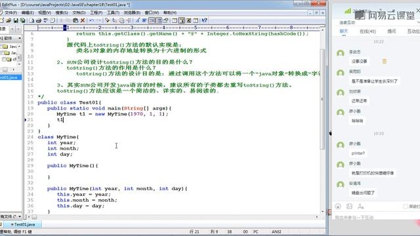Screen dimensions: 420x236
Task: Switch to 在线(45) tab in chat panel
Action: tap(367, 31)
